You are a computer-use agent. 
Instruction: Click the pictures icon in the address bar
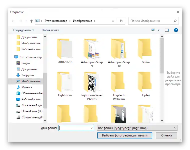click(x=37, y=21)
